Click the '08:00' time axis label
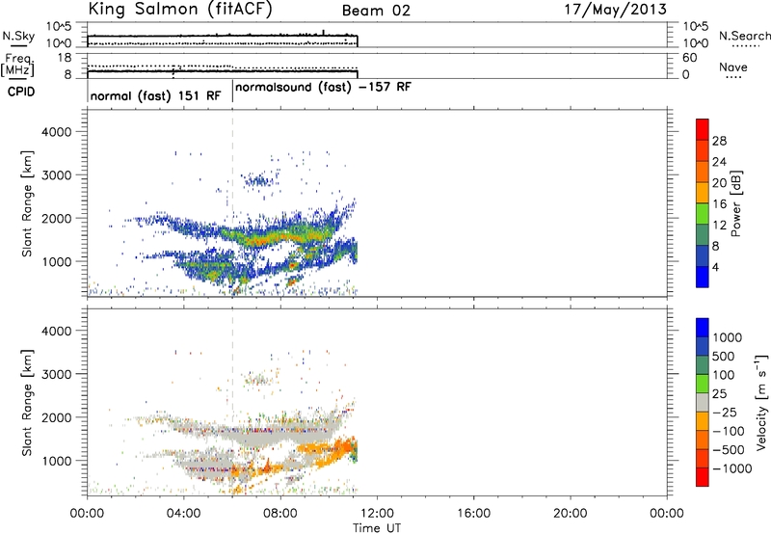This screenshot has width=771, height=534. pos(280,514)
